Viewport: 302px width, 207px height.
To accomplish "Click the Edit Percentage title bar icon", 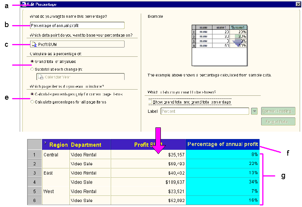I will pos(24,4).
